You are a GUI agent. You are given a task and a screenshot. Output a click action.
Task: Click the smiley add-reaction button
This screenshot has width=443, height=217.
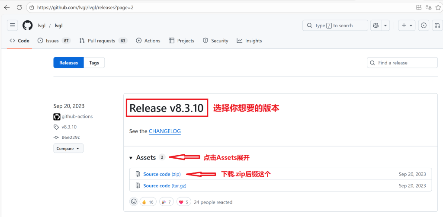(134, 202)
